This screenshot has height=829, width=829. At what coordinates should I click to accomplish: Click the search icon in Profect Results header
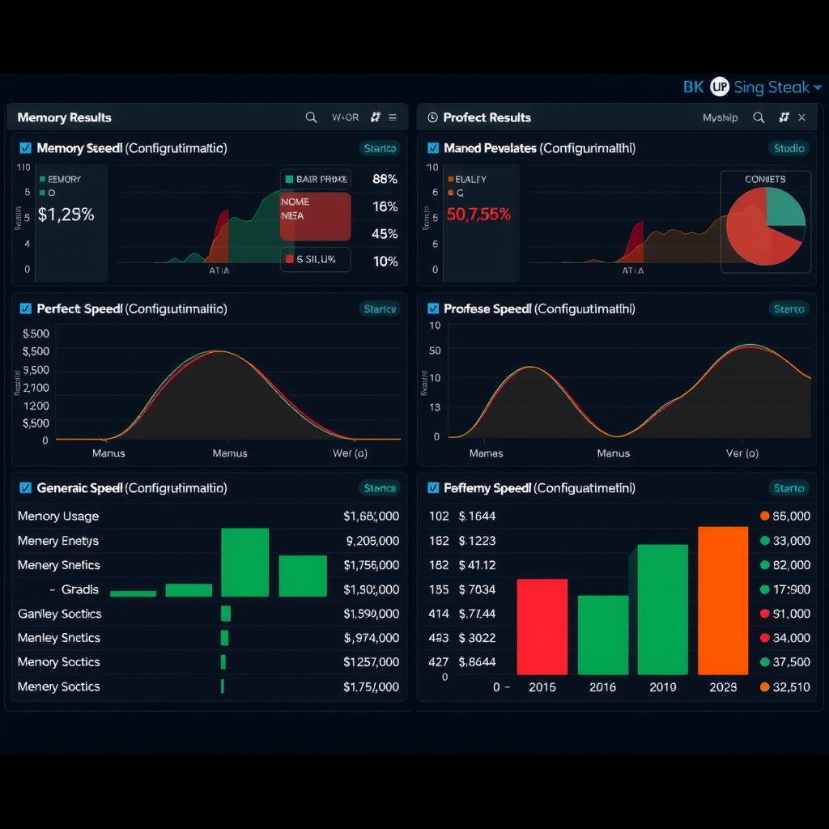759,117
